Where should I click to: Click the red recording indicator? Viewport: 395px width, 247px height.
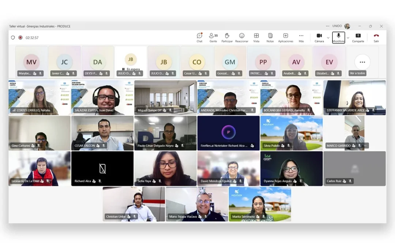point(20,38)
